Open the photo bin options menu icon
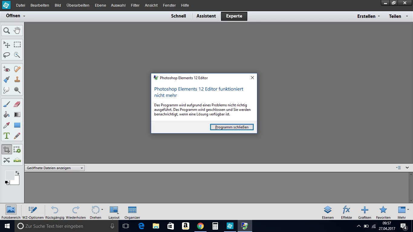 tap(398, 168)
